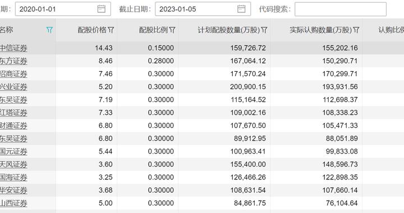Viewport: 404px width, 213px height.
Task: Select planned quantity 167,064.12
Action: coord(248,61)
